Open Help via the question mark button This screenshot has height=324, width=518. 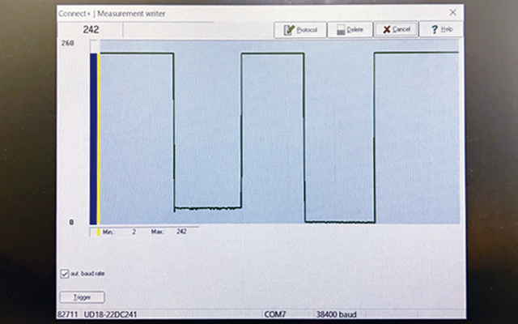point(441,29)
